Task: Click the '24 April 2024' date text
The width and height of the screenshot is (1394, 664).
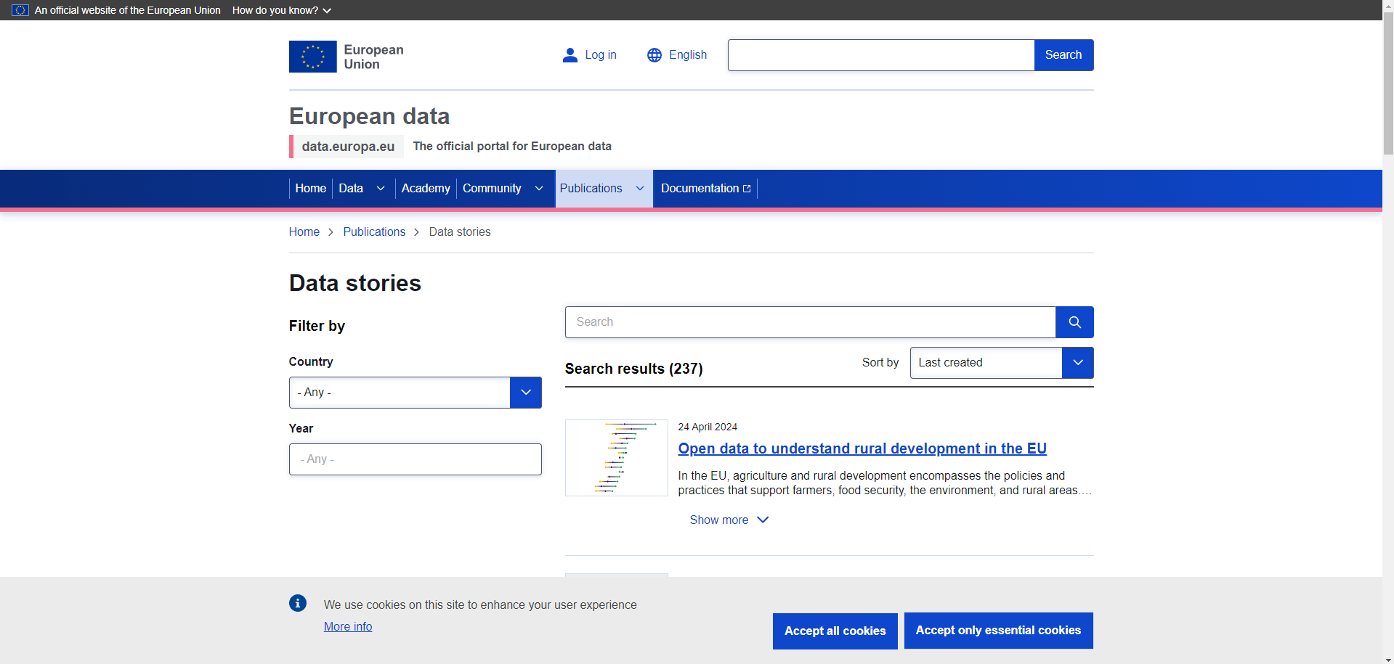Action: 708,427
